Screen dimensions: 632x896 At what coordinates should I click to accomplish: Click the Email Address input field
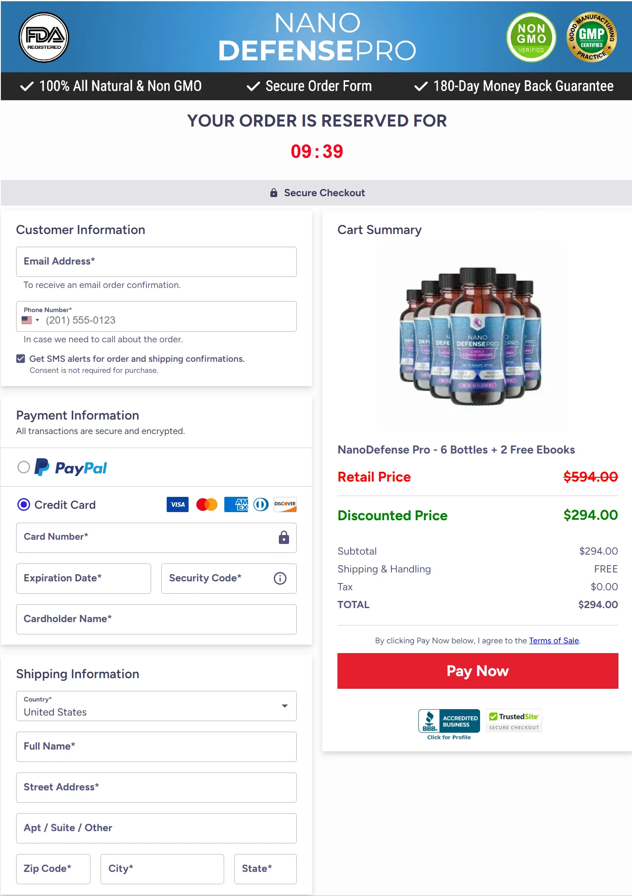156,262
